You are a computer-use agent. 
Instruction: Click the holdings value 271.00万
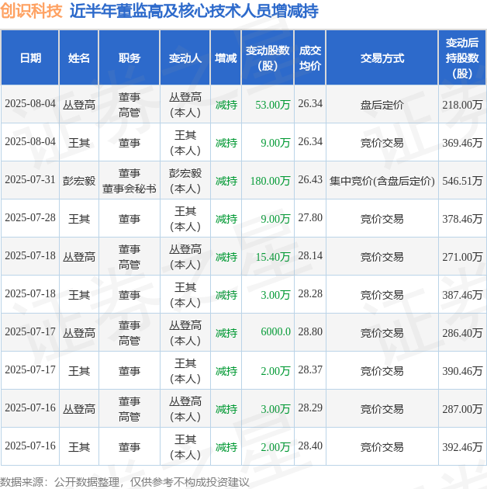tap(462, 257)
